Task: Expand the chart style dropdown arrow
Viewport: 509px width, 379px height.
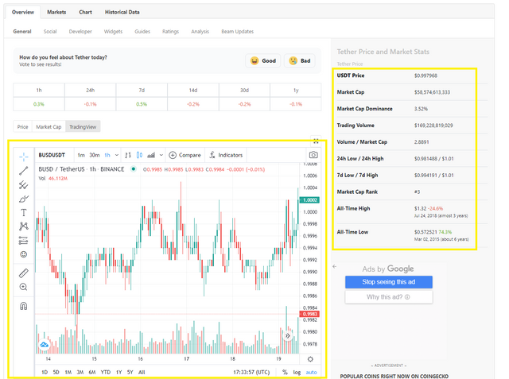Action: 161,155
